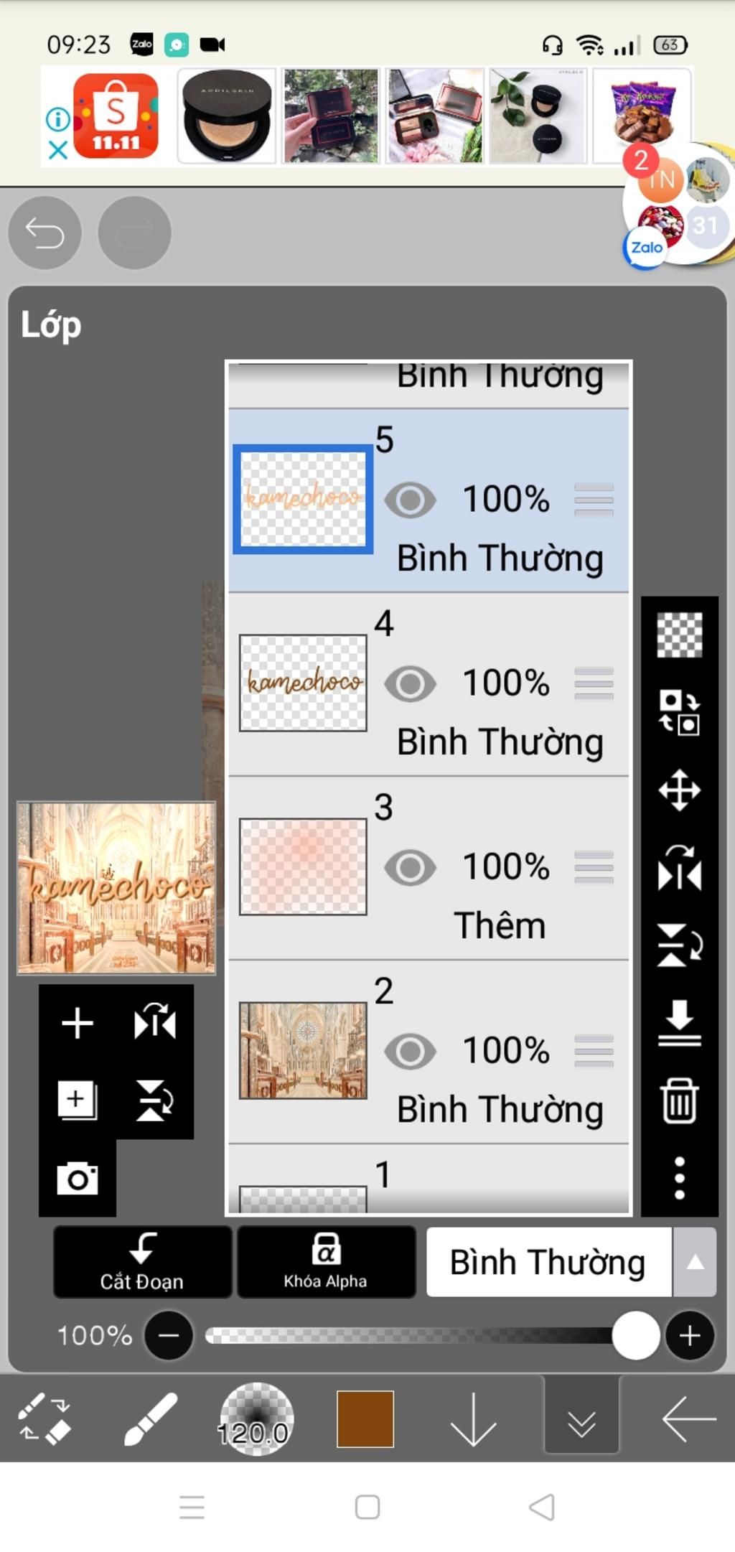The height and width of the screenshot is (1552, 735).
Task: Hide layer 5 with its eye icon
Action: click(410, 500)
